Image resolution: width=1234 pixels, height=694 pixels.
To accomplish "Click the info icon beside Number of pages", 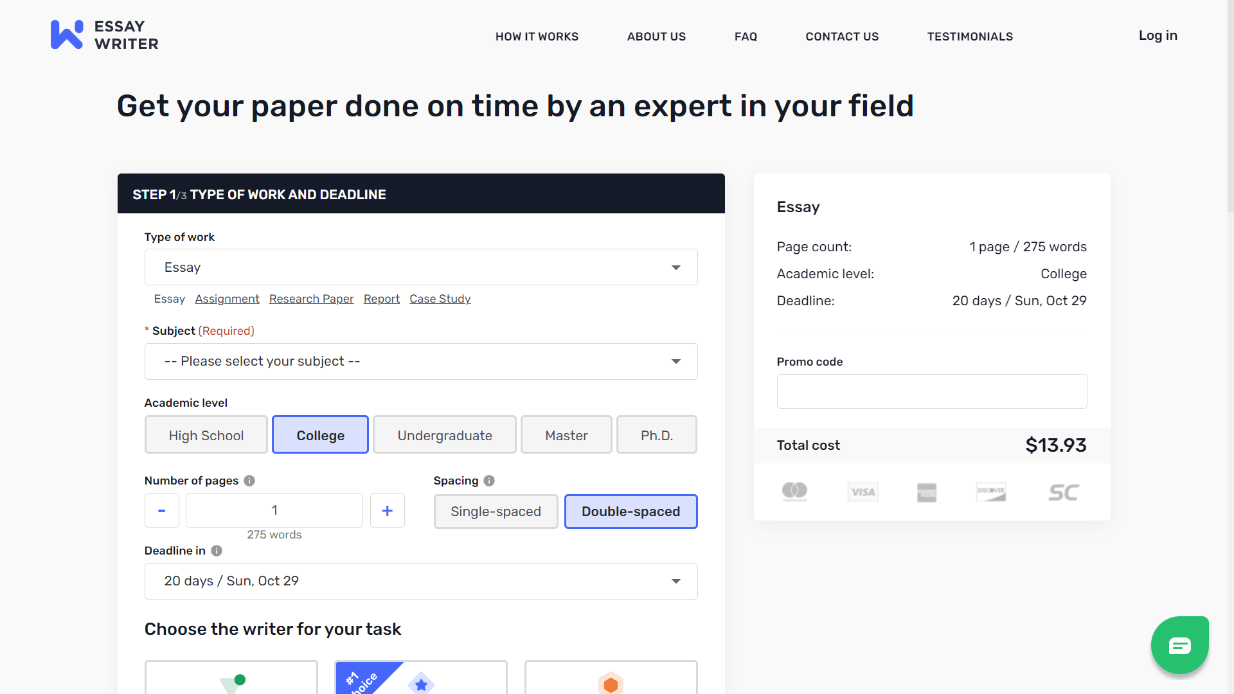I will click(250, 480).
